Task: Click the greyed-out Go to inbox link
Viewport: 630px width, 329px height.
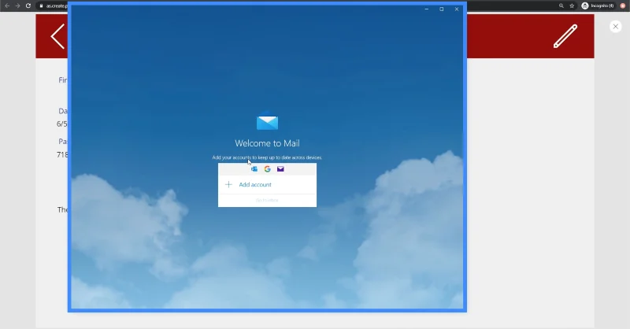Action: (267, 201)
